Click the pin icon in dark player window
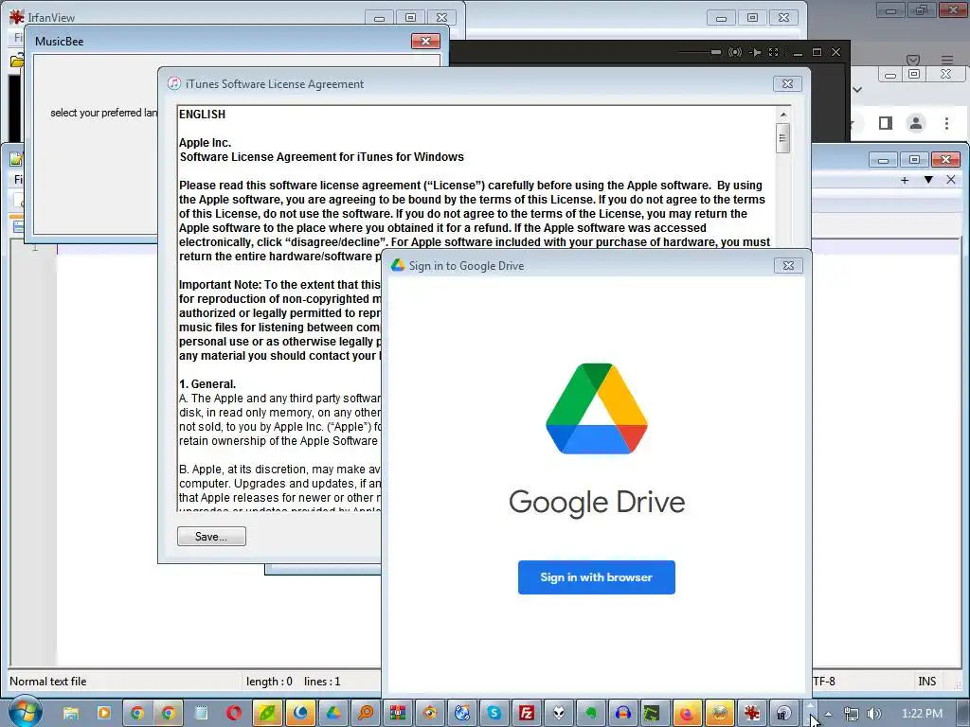The height and width of the screenshot is (727, 970). (755, 53)
